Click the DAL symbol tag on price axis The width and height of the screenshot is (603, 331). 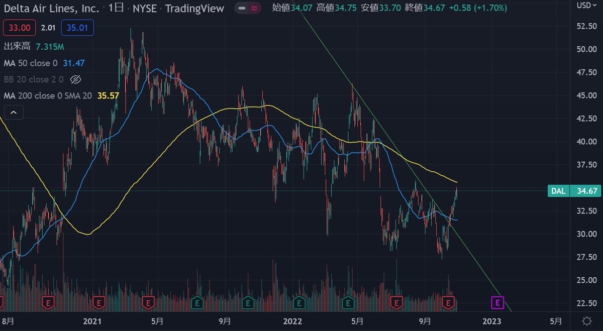pyautogui.click(x=558, y=191)
